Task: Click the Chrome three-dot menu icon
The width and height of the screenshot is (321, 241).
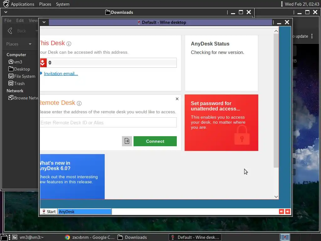Action: (312, 36)
